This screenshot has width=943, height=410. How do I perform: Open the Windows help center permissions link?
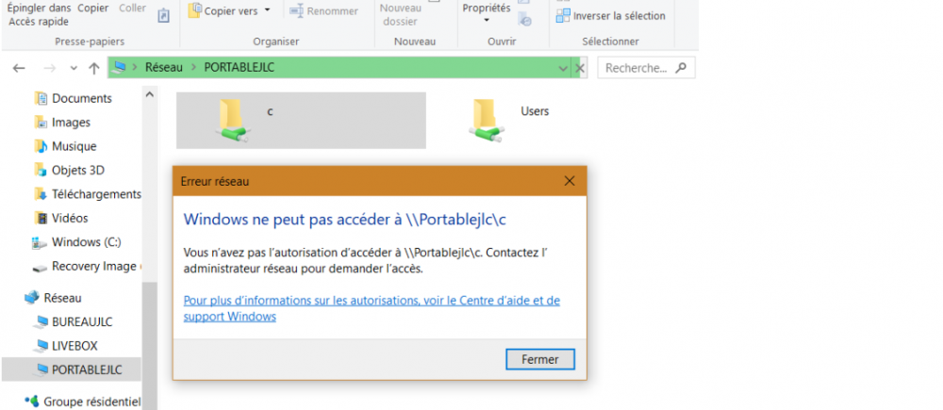[x=372, y=308]
